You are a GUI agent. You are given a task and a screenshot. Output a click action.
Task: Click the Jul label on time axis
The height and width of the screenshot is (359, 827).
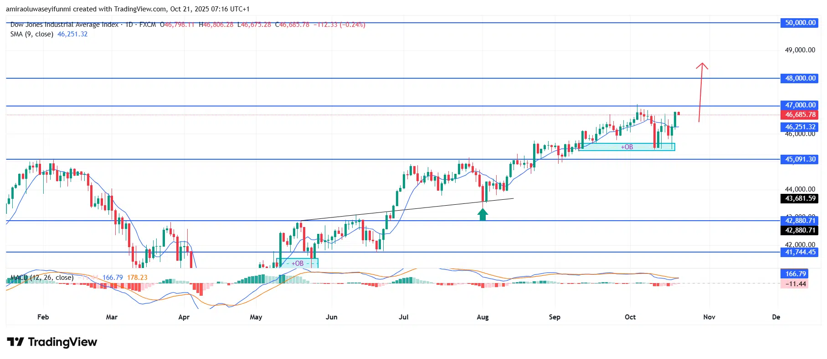[403, 317]
